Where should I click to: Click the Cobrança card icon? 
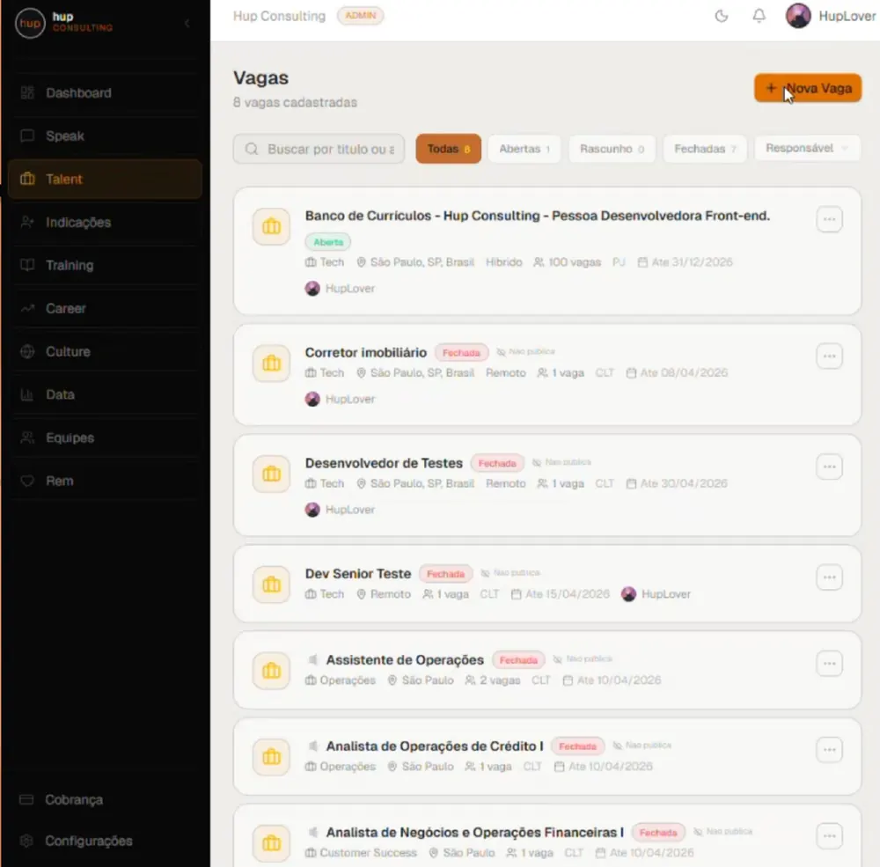coord(26,799)
